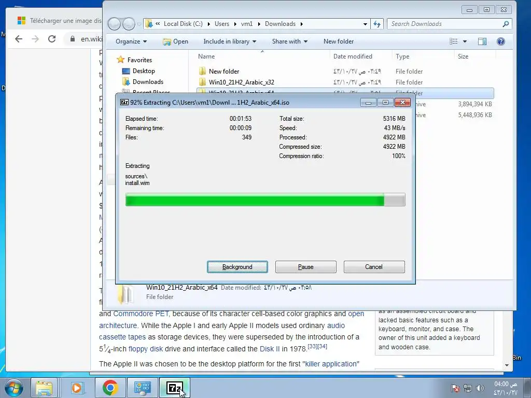Select the 3,894,394 KB file row
Image resolution: width=531 pixels, height=398 pixels.
pos(454,104)
